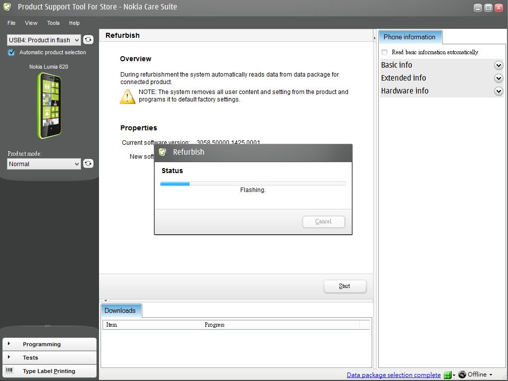Cancel the Refurbish flashing dialog
Viewport: 508px width, 381px height.
[323, 222]
